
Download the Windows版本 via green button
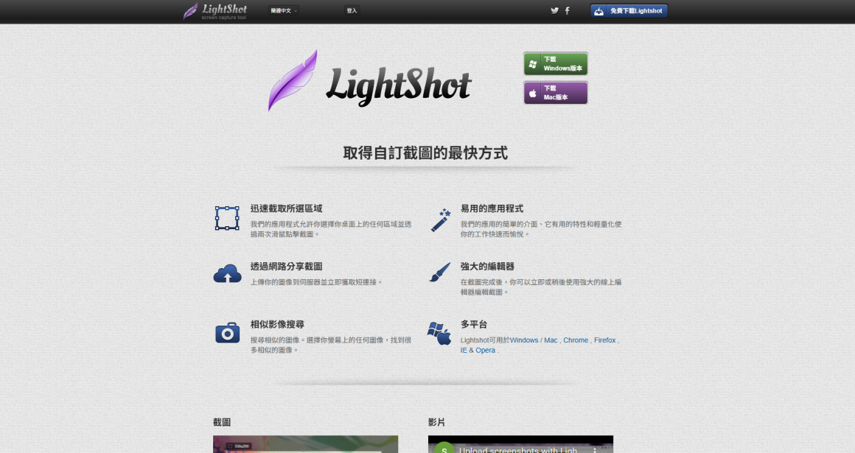pyautogui.click(x=556, y=64)
